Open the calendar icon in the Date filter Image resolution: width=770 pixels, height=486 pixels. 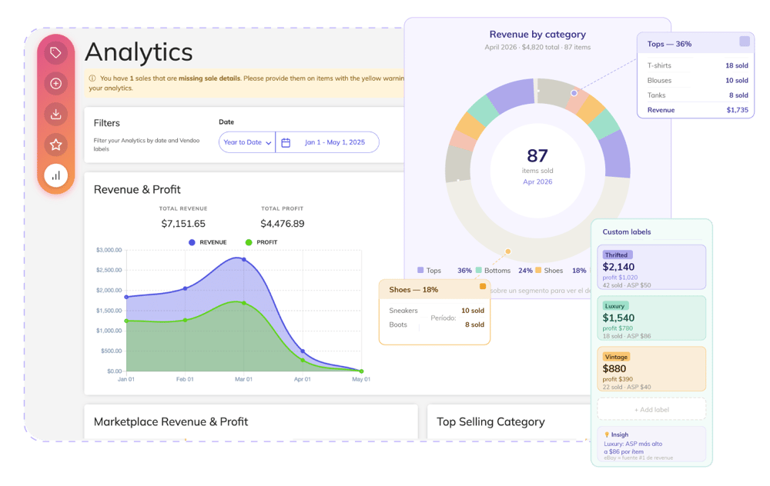(286, 143)
